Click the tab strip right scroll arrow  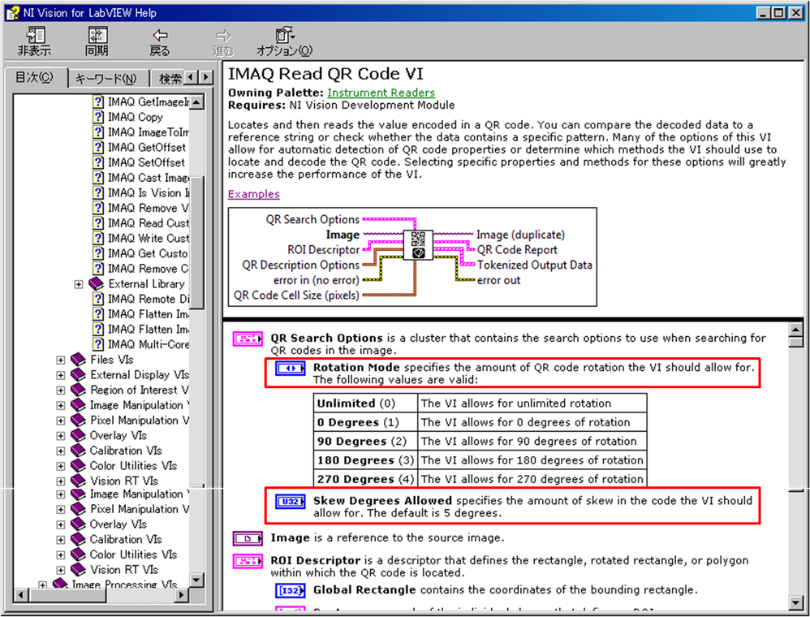tap(206, 77)
